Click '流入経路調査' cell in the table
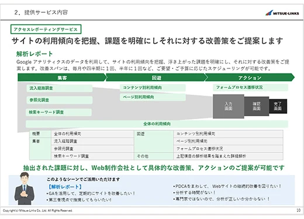 (x=92, y=141)
